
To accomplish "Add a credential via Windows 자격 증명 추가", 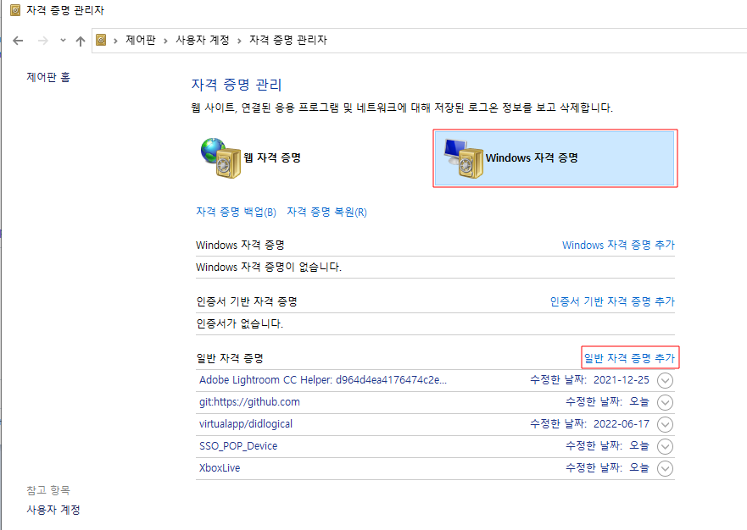I will tap(618, 244).
